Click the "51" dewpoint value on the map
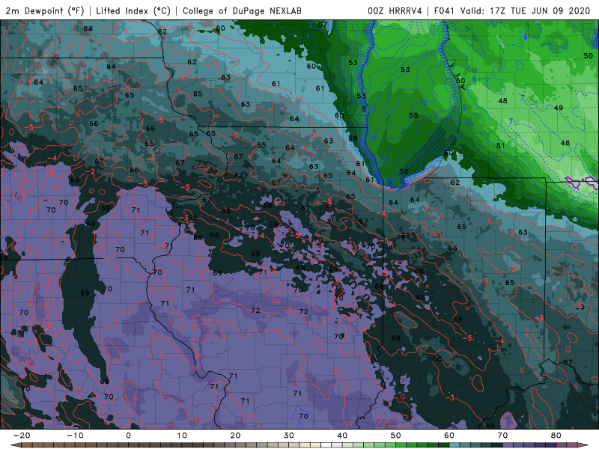 (500, 145)
